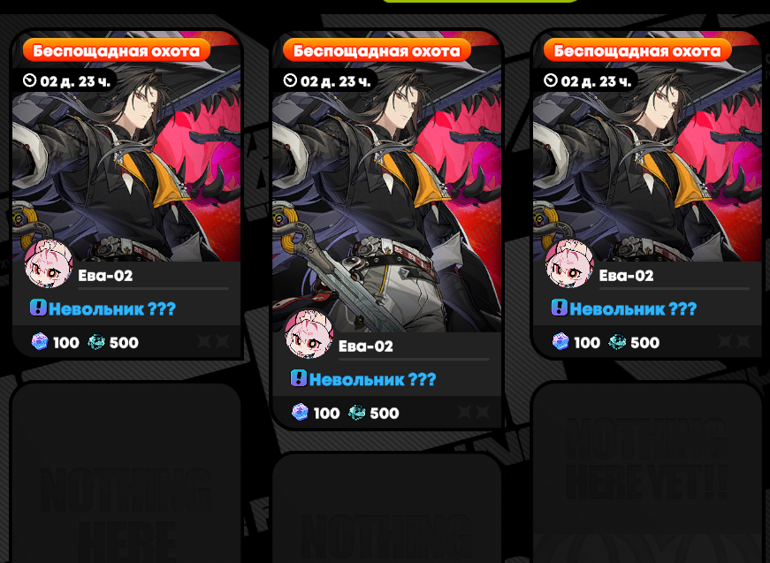Open the character artwork on the right card
Viewport: 770px width, 563px height.
647,157
